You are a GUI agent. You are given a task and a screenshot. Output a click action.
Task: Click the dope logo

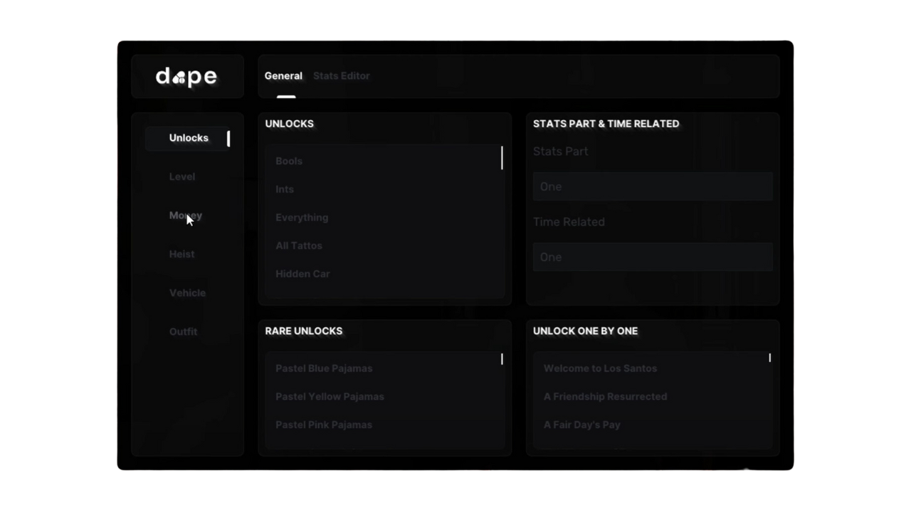186,76
